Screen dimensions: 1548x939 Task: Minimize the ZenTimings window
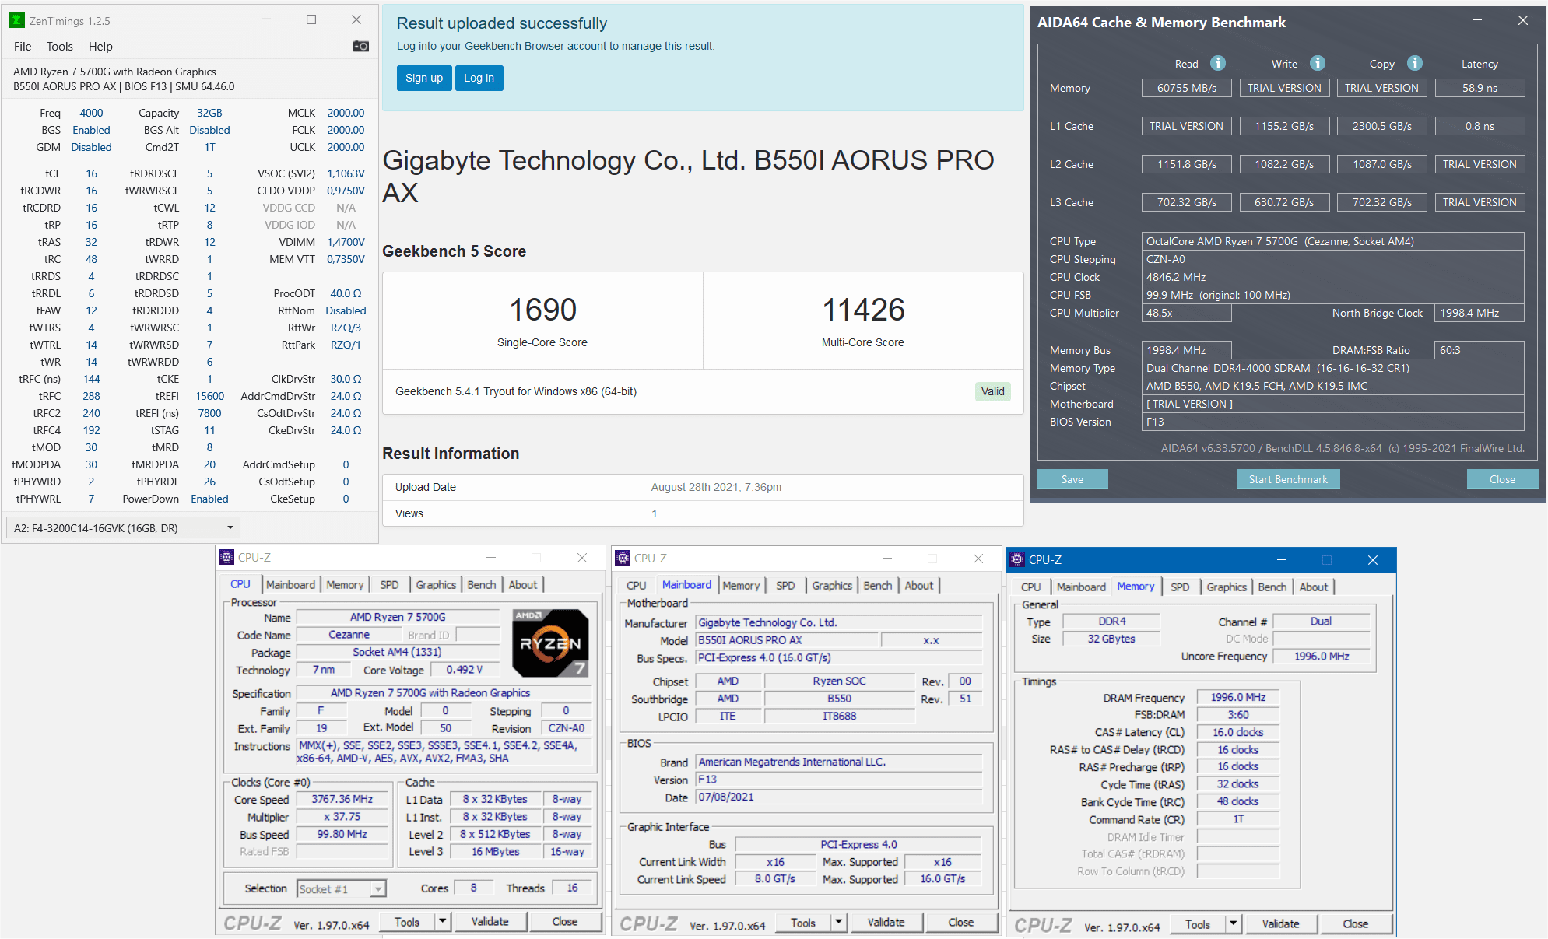pyautogui.click(x=266, y=19)
